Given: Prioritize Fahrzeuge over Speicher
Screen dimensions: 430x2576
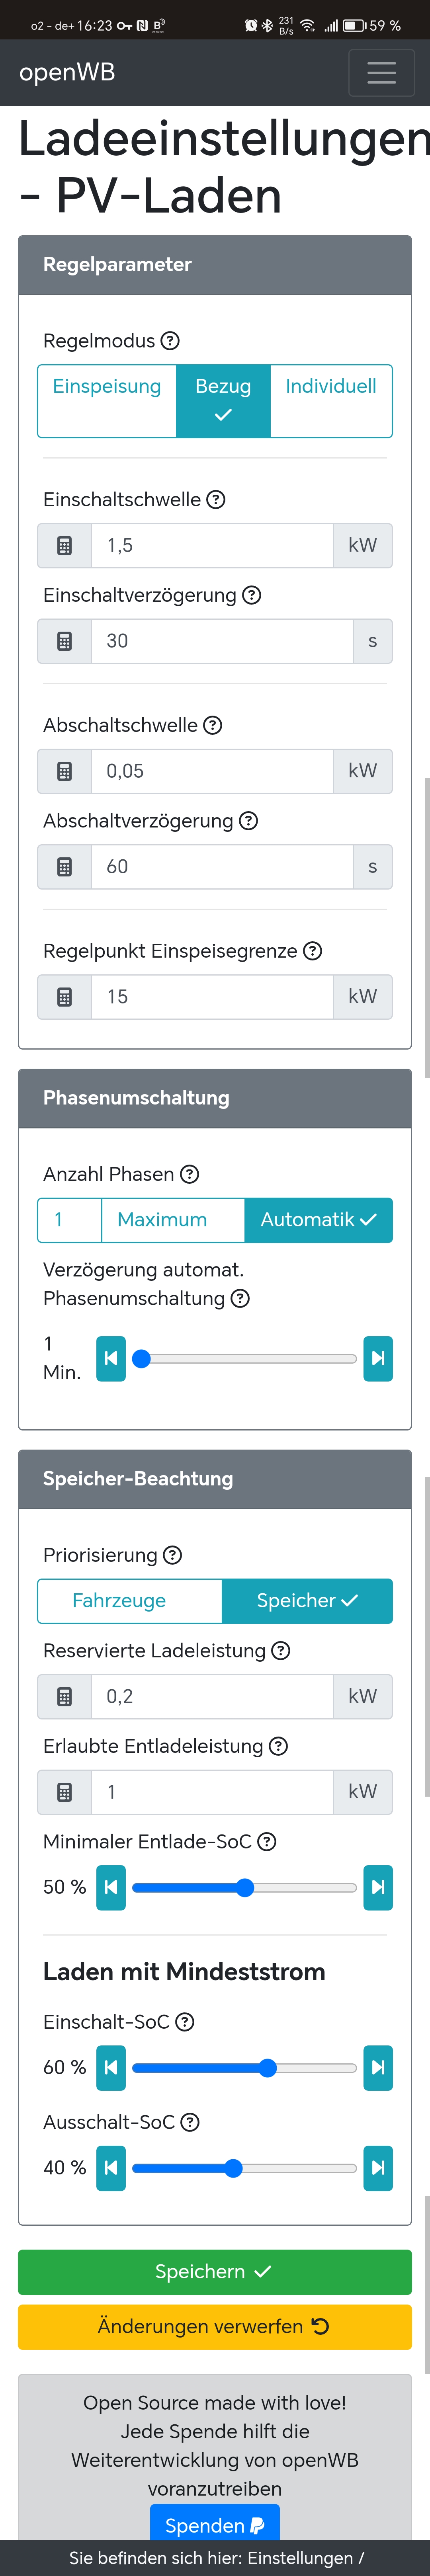Looking at the screenshot, I should pyautogui.click(x=119, y=1601).
